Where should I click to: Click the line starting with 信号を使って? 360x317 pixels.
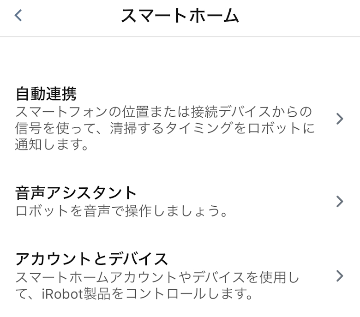(x=165, y=129)
